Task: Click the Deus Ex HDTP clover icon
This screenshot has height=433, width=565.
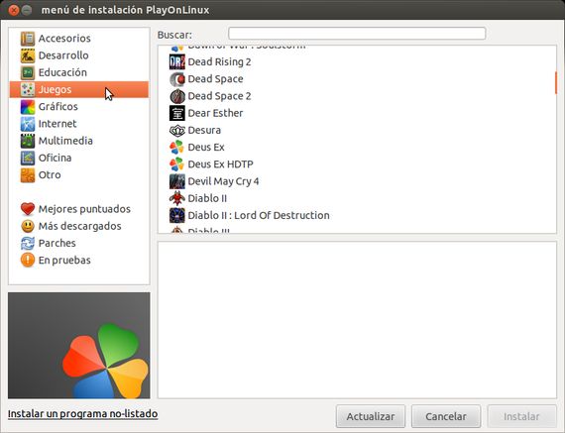Action: click(x=177, y=164)
